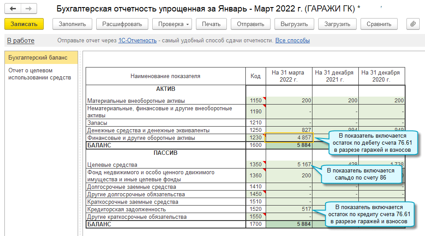The image size is (425, 236).
Task: Select the empty March 2022 cell for Запасы
Action: click(289, 123)
